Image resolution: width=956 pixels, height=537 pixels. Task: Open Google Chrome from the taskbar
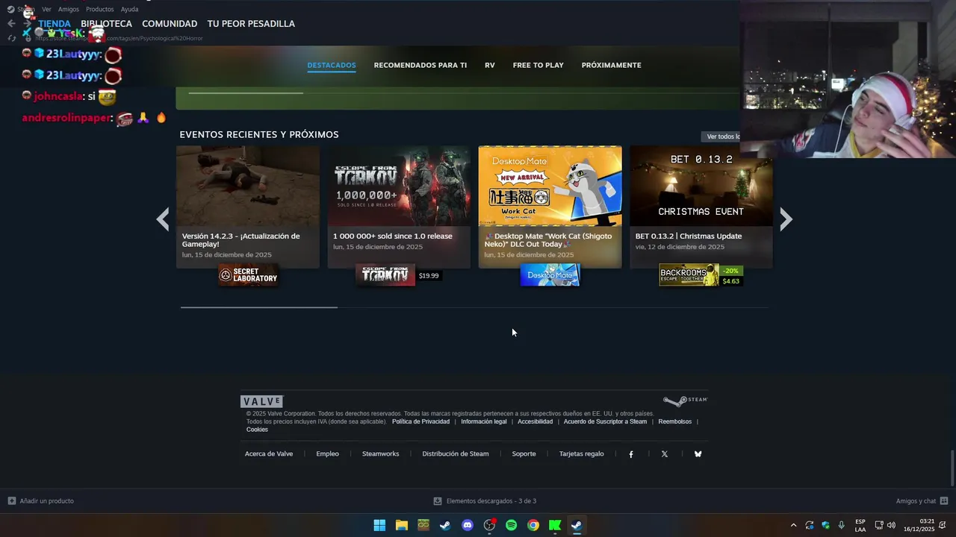(533, 525)
